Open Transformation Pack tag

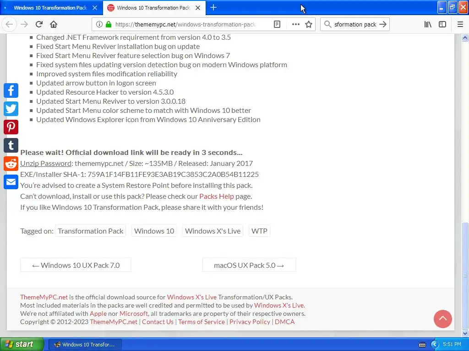tap(90, 231)
